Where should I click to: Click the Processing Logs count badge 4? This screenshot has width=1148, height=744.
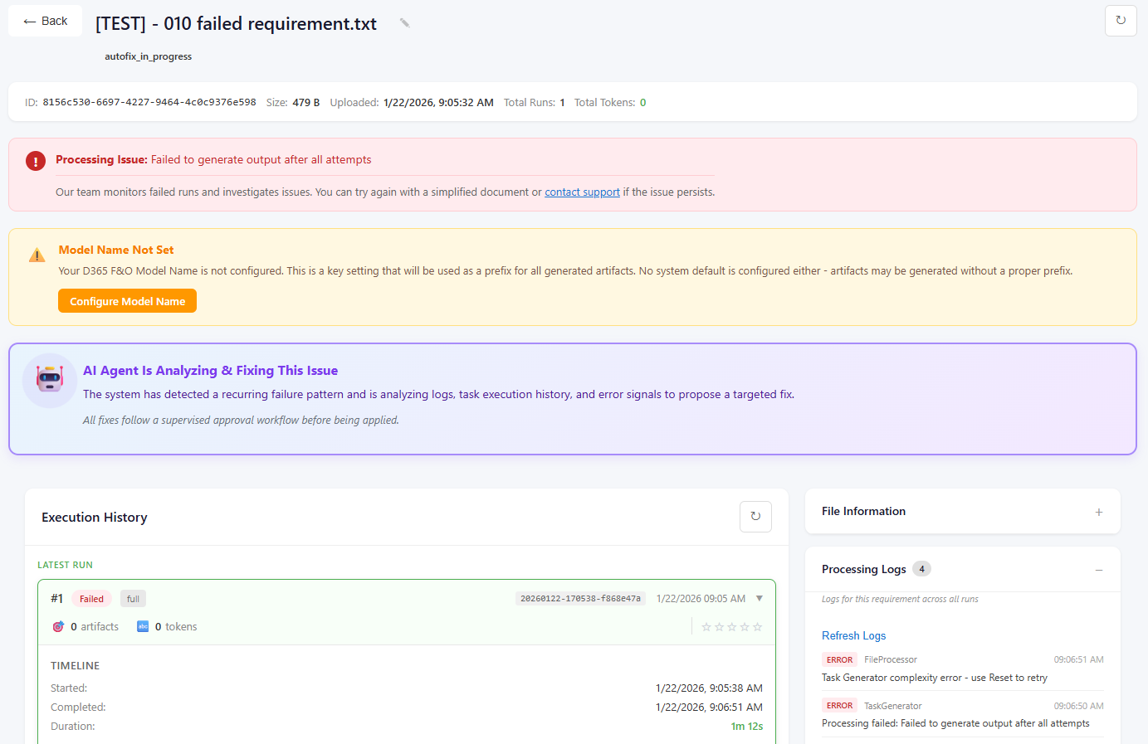tap(921, 569)
